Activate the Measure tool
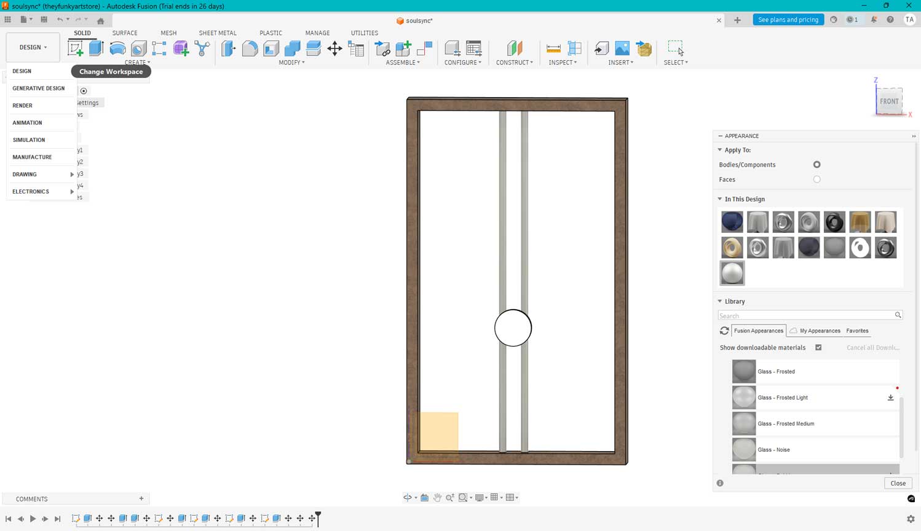 [x=553, y=49]
